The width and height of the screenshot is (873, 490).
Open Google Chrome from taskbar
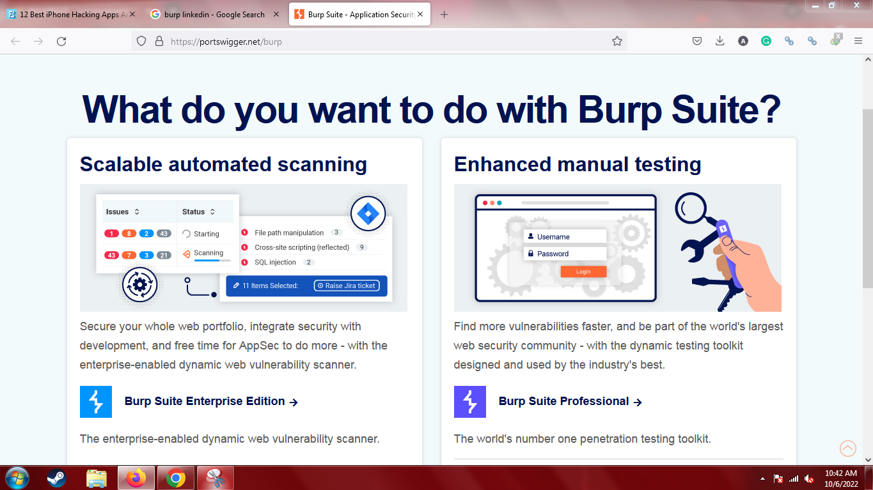(x=176, y=478)
